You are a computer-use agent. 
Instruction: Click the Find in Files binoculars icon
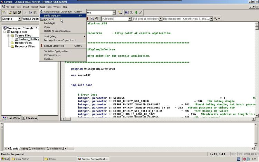[x=120, y=12]
